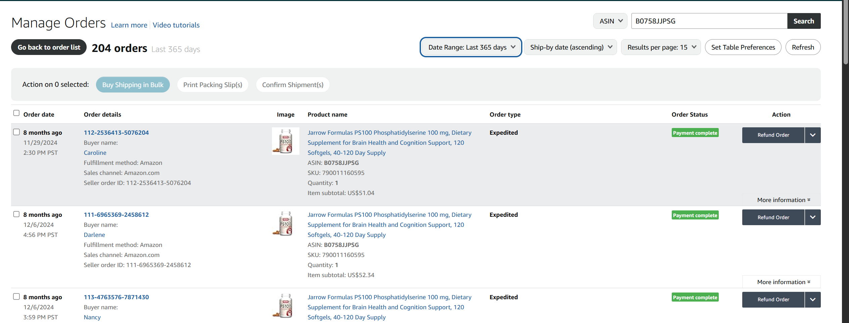Refund Order for Darlene's order

coord(773,217)
